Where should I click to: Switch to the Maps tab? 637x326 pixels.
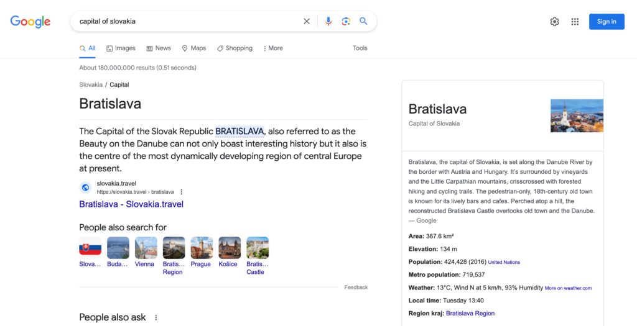click(x=194, y=48)
